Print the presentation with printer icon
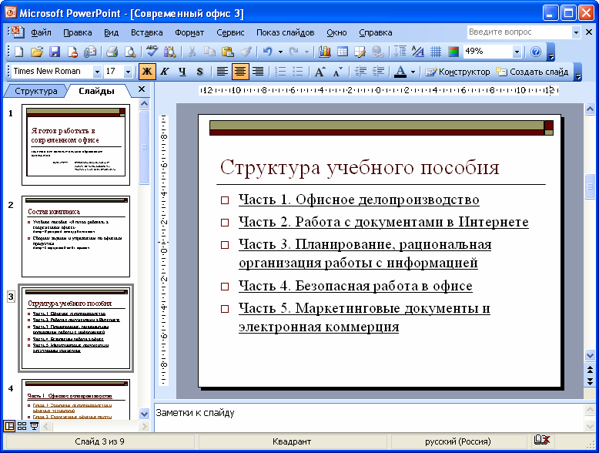 click(x=112, y=52)
